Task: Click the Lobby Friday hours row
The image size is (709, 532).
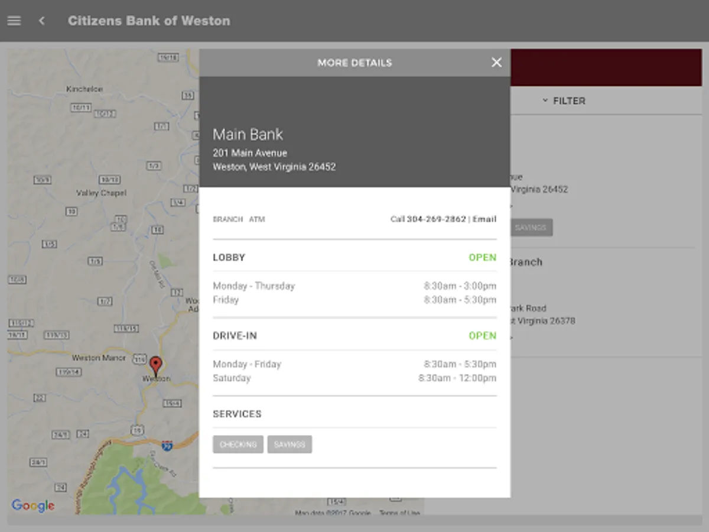Action: pos(354,300)
